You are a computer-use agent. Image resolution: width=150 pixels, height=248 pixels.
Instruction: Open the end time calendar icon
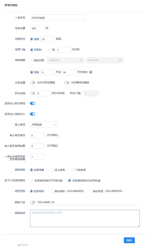pyautogui.click(x=120, y=60)
